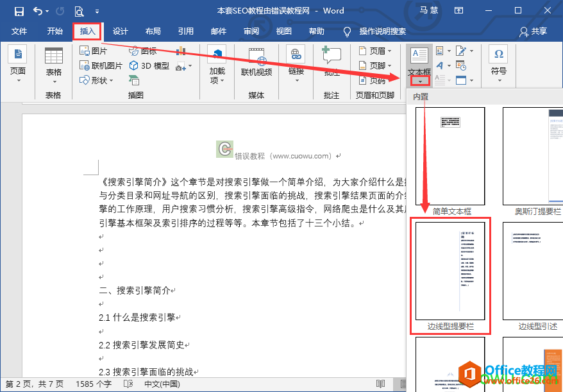Viewport: 563px width, 392px height.
Task: Expand the 形状 shapes dropdown
Action: coord(96,80)
